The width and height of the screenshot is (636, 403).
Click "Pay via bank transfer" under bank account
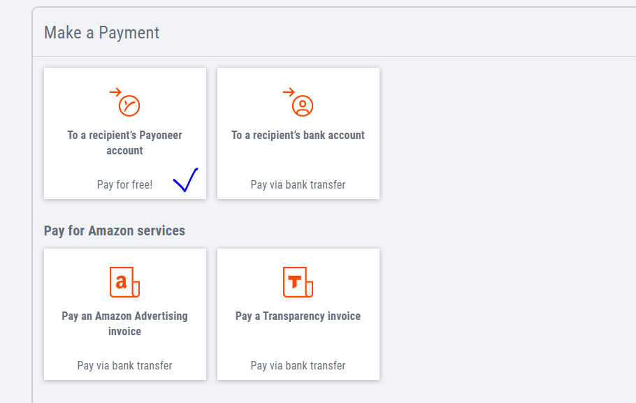pos(298,185)
